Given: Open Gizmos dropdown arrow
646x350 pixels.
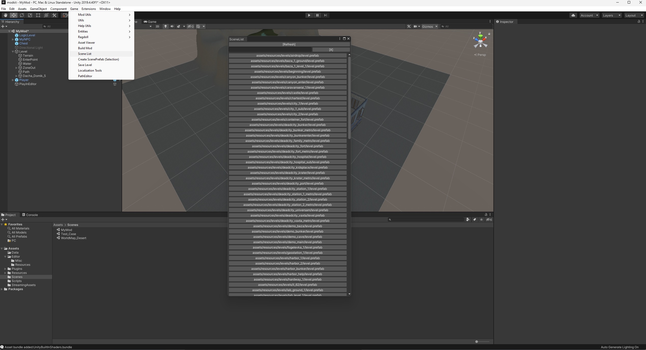Looking at the screenshot, I should click(436, 26).
